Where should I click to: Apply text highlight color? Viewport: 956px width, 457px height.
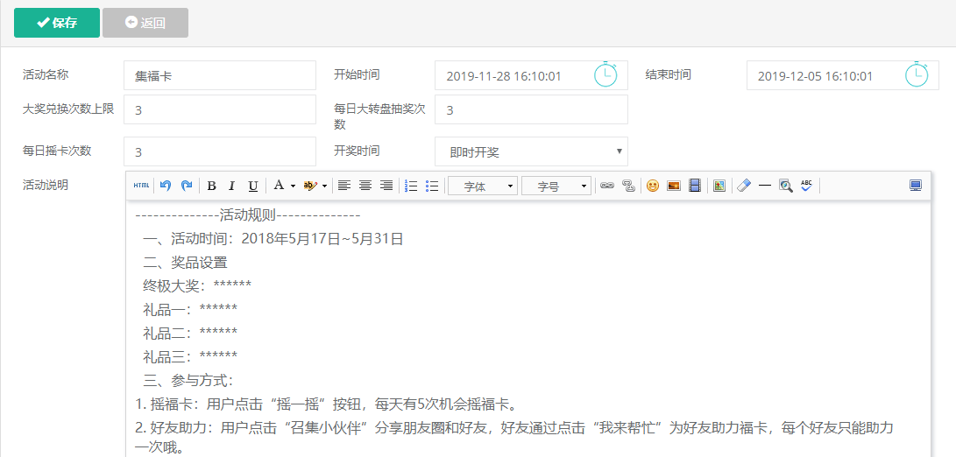point(310,186)
